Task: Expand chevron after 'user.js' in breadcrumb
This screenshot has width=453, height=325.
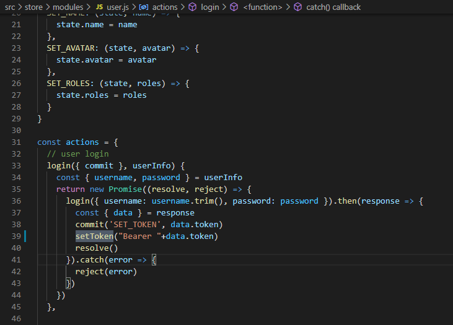Action: click(134, 7)
